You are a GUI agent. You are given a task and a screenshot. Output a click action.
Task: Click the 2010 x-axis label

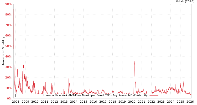point(35,102)
